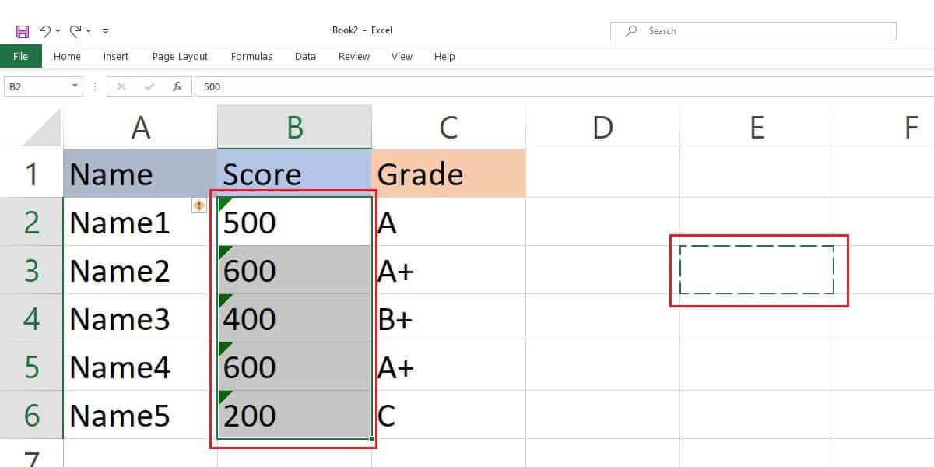
Task: Switch to the Review tab
Action: pos(353,56)
